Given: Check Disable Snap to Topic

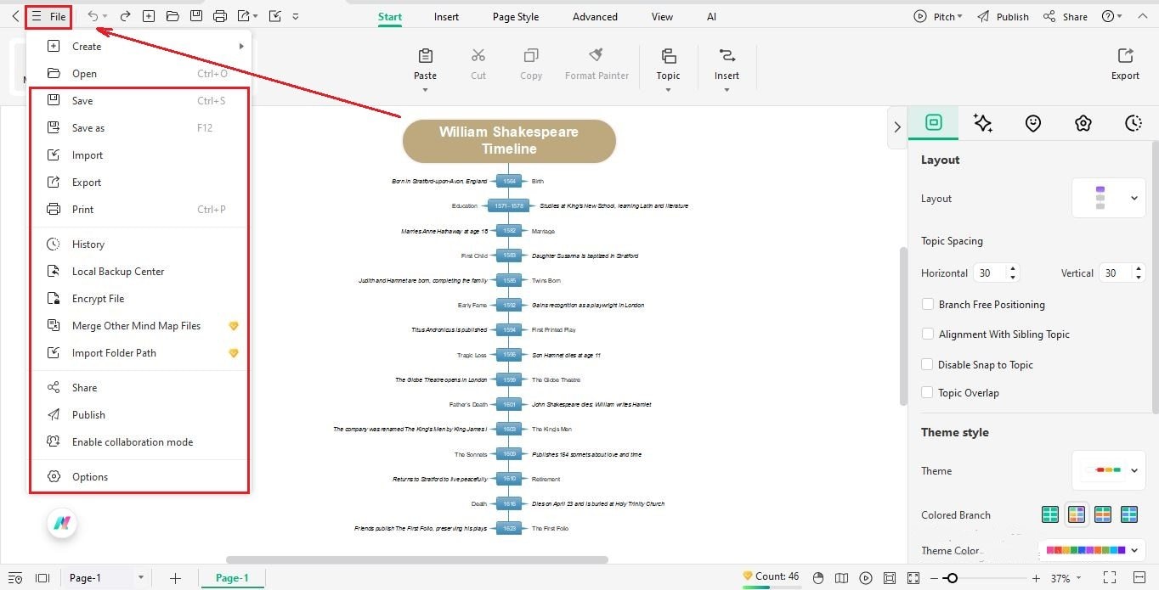Looking at the screenshot, I should tap(928, 364).
